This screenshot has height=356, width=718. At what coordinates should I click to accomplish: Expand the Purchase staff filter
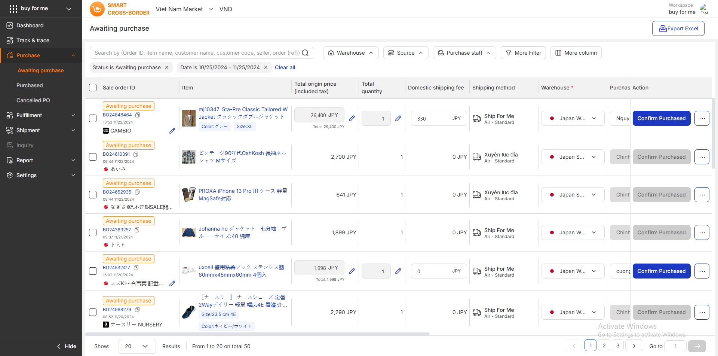(x=464, y=53)
